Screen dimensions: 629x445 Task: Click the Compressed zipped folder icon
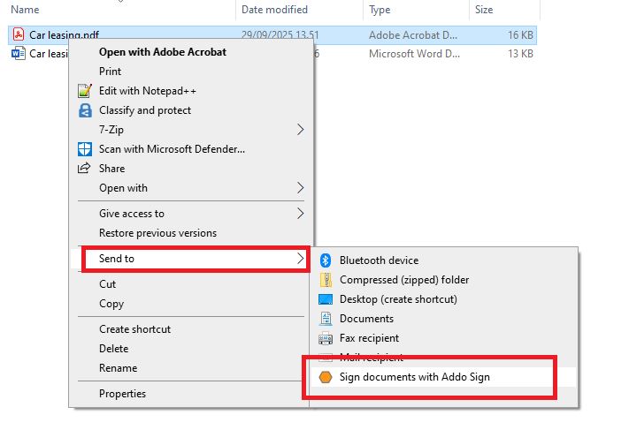click(x=325, y=280)
